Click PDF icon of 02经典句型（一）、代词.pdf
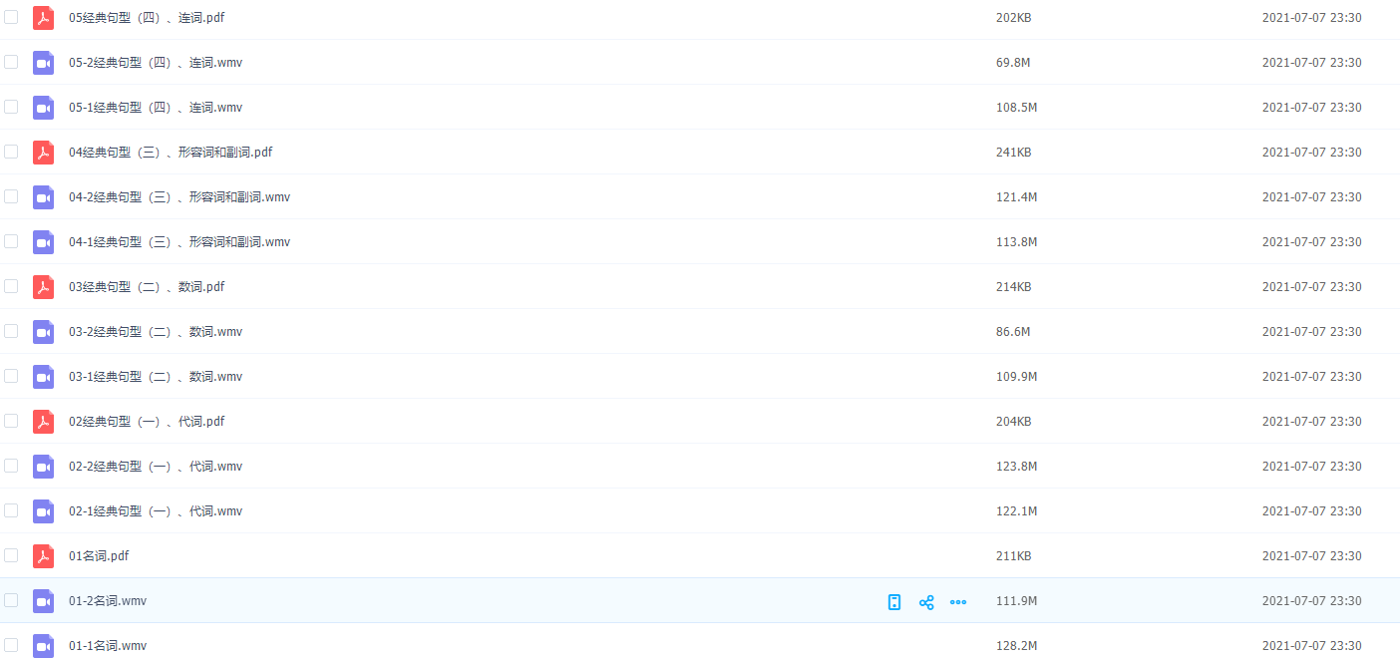 [43, 422]
